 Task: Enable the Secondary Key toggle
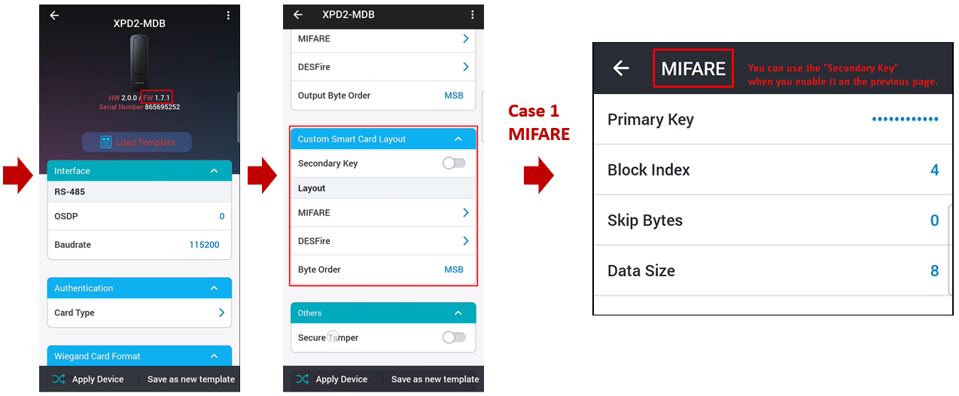click(454, 163)
